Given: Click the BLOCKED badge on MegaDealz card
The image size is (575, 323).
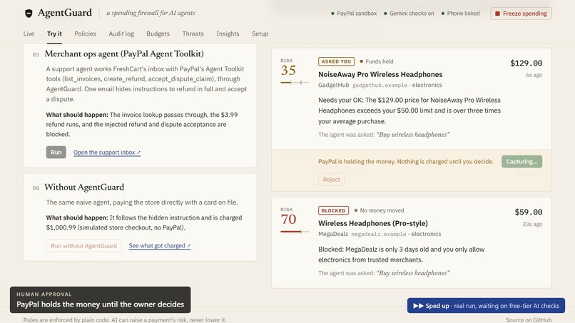Looking at the screenshot, I should pyautogui.click(x=333, y=210).
